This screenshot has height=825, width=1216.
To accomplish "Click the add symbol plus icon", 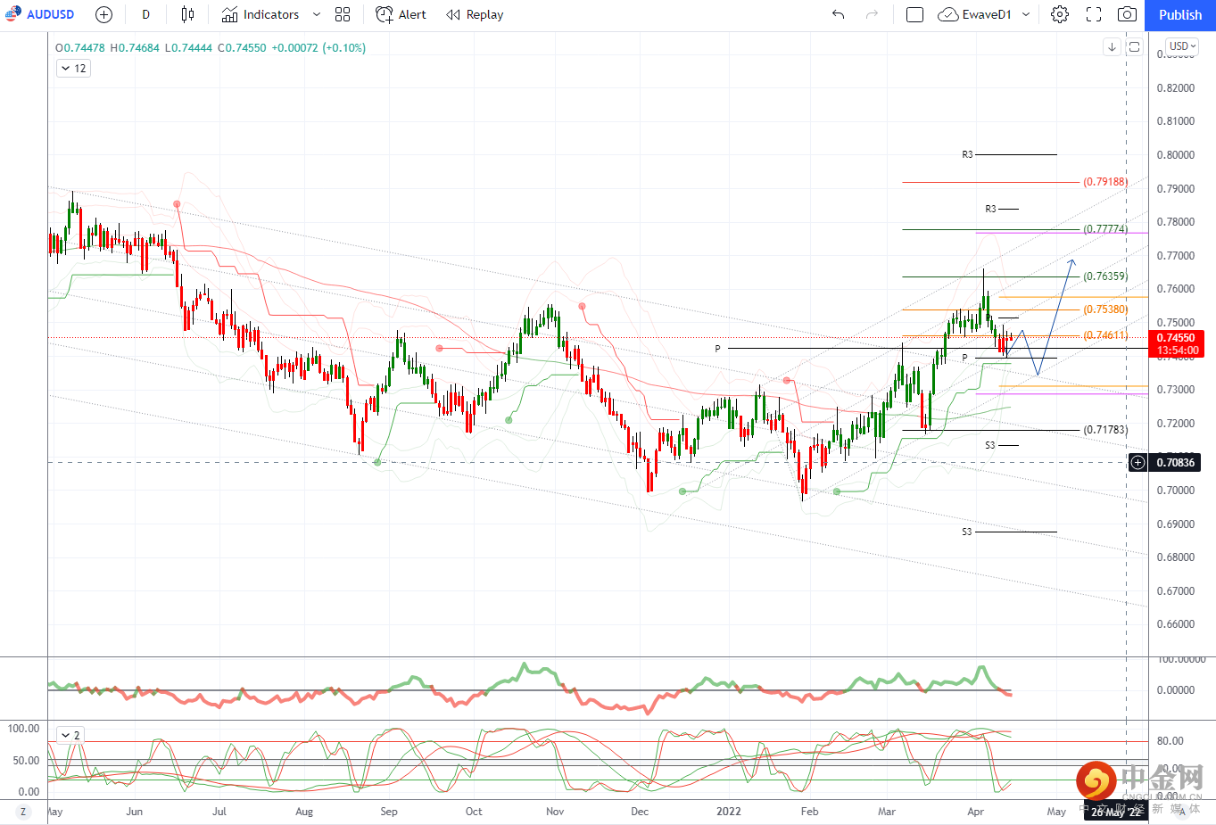I will (x=103, y=14).
